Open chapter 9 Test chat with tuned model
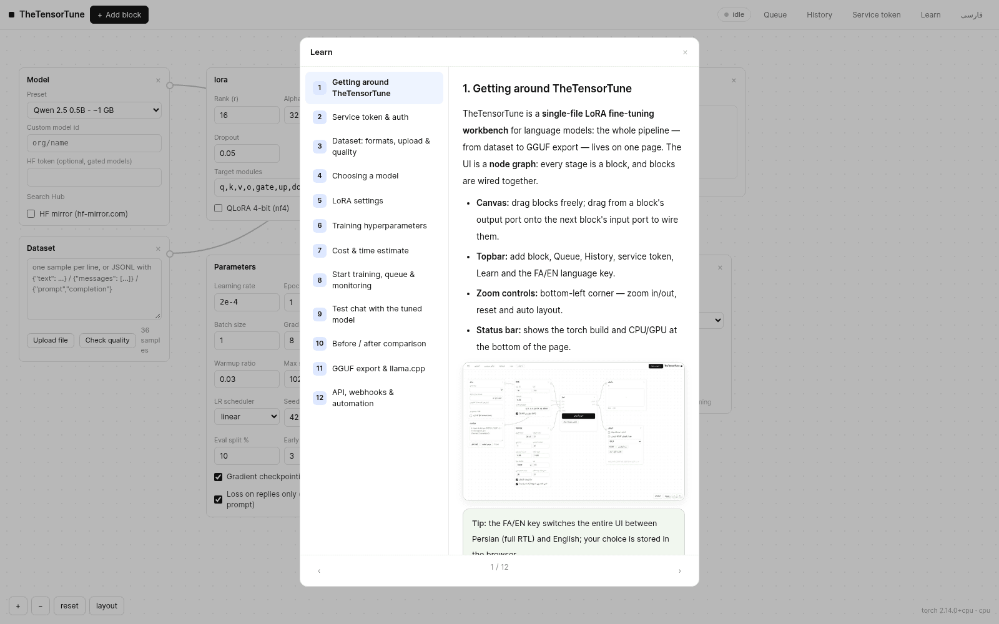This screenshot has width=999, height=624. point(375,314)
